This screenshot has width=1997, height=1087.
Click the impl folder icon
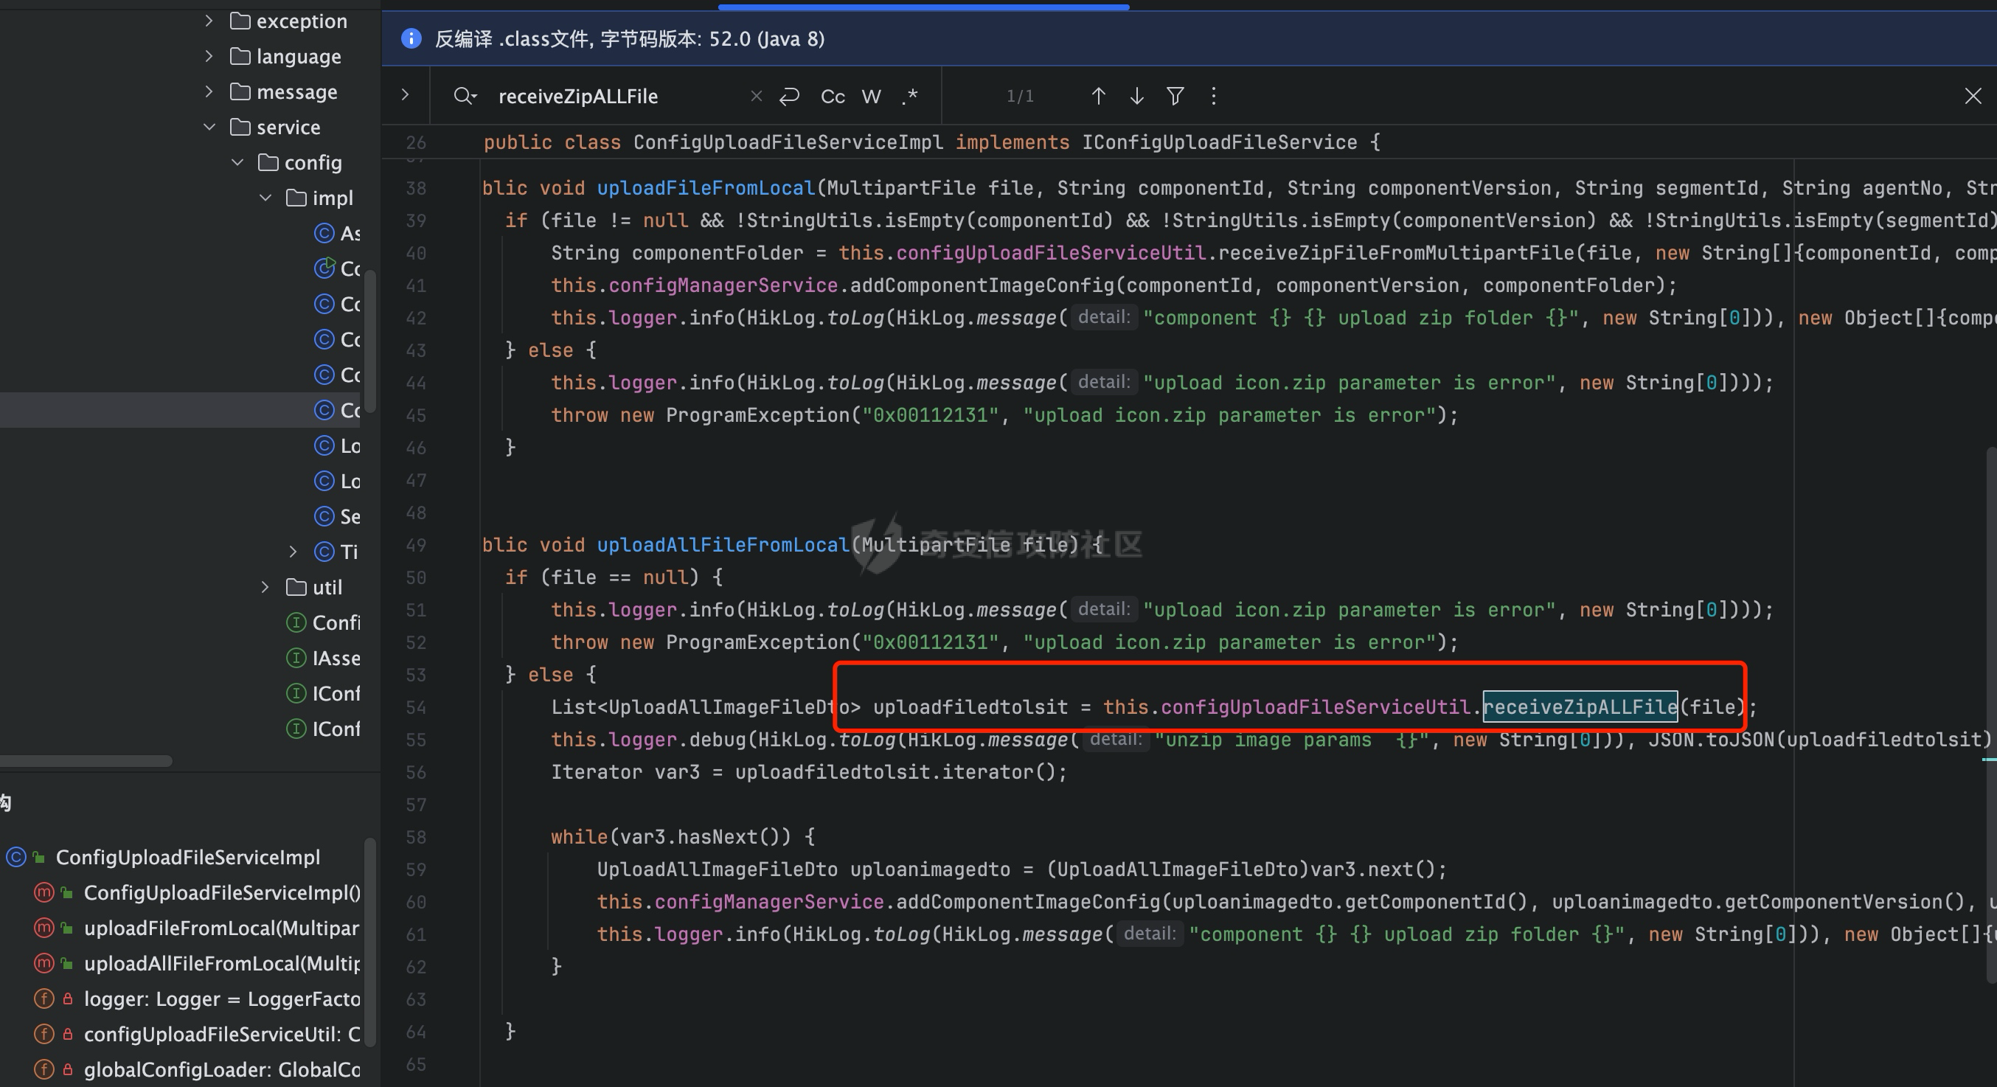296,198
